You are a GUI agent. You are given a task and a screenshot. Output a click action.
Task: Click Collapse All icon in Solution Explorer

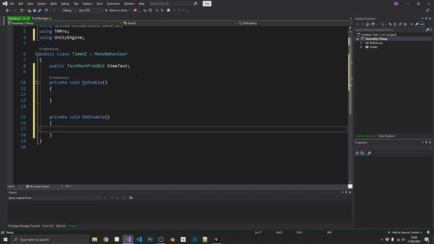coord(400,24)
